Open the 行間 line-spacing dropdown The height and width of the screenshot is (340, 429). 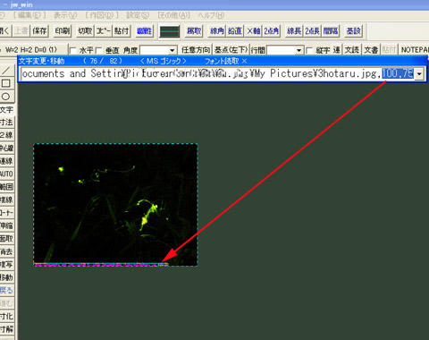[x=299, y=50]
